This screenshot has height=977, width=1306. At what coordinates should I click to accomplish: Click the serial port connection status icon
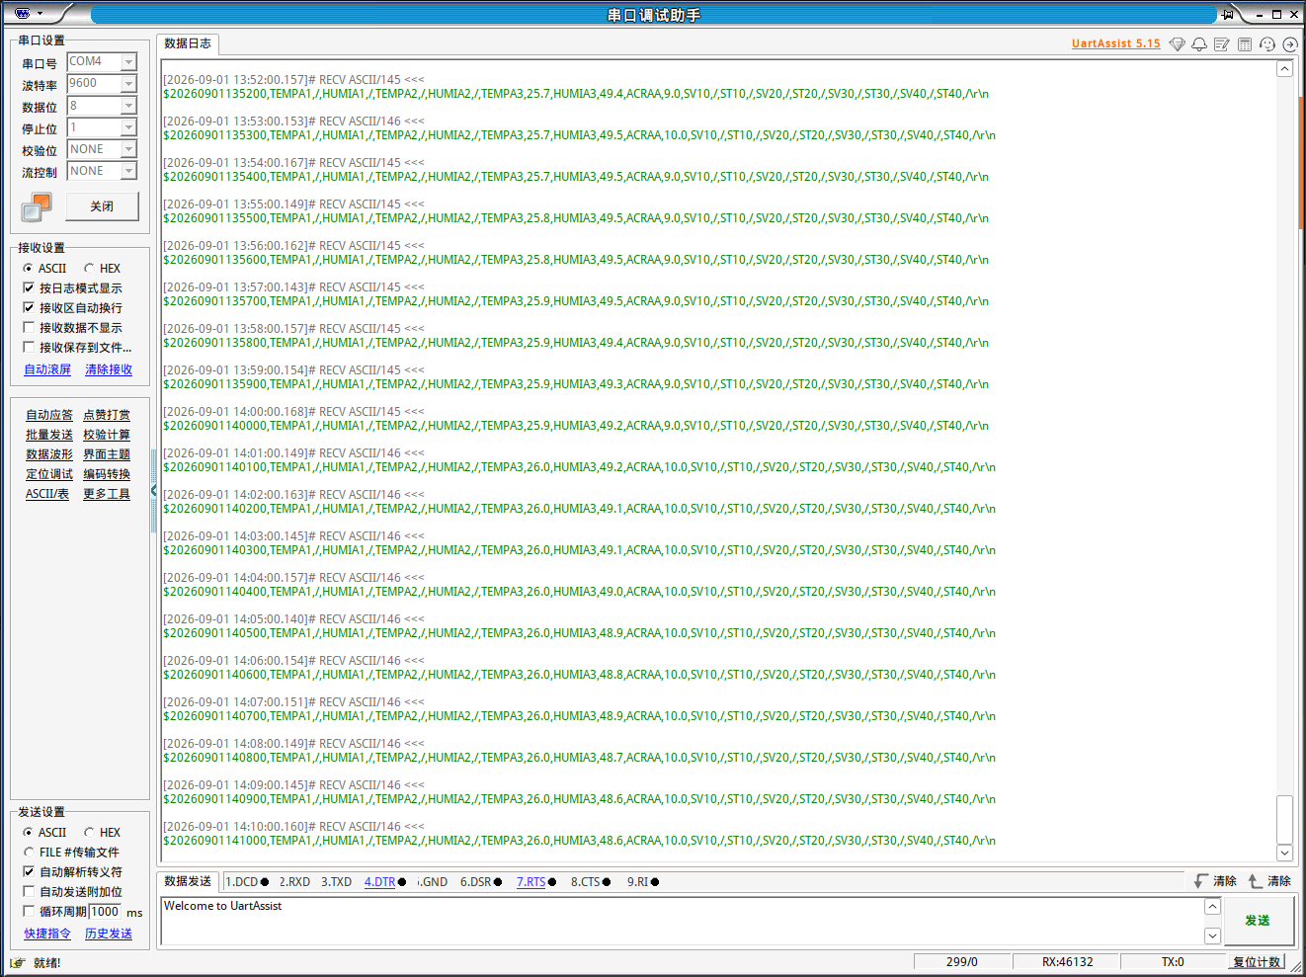[x=37, y=206]
